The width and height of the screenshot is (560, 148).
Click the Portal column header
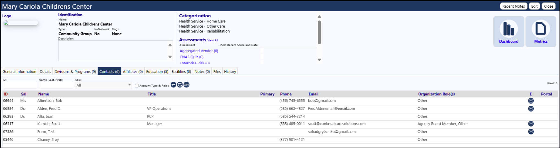(x=547, y=94)
